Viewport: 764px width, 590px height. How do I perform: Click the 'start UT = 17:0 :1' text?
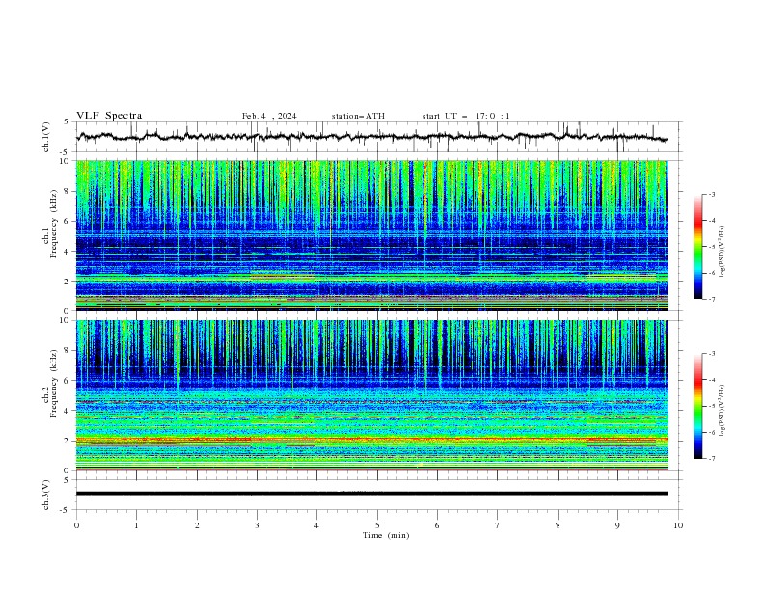click(x=466, y=116)
